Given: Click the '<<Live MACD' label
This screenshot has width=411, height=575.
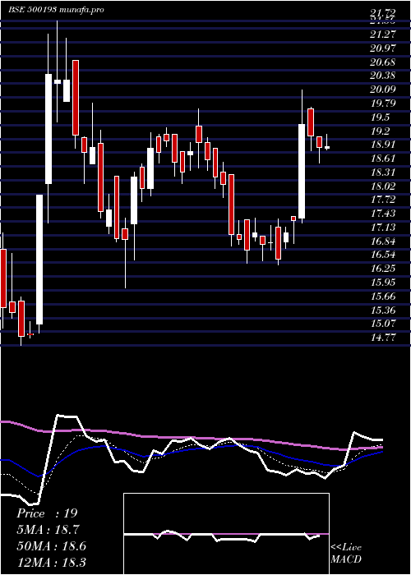Looking at the screenshot, I should point(346,554).
